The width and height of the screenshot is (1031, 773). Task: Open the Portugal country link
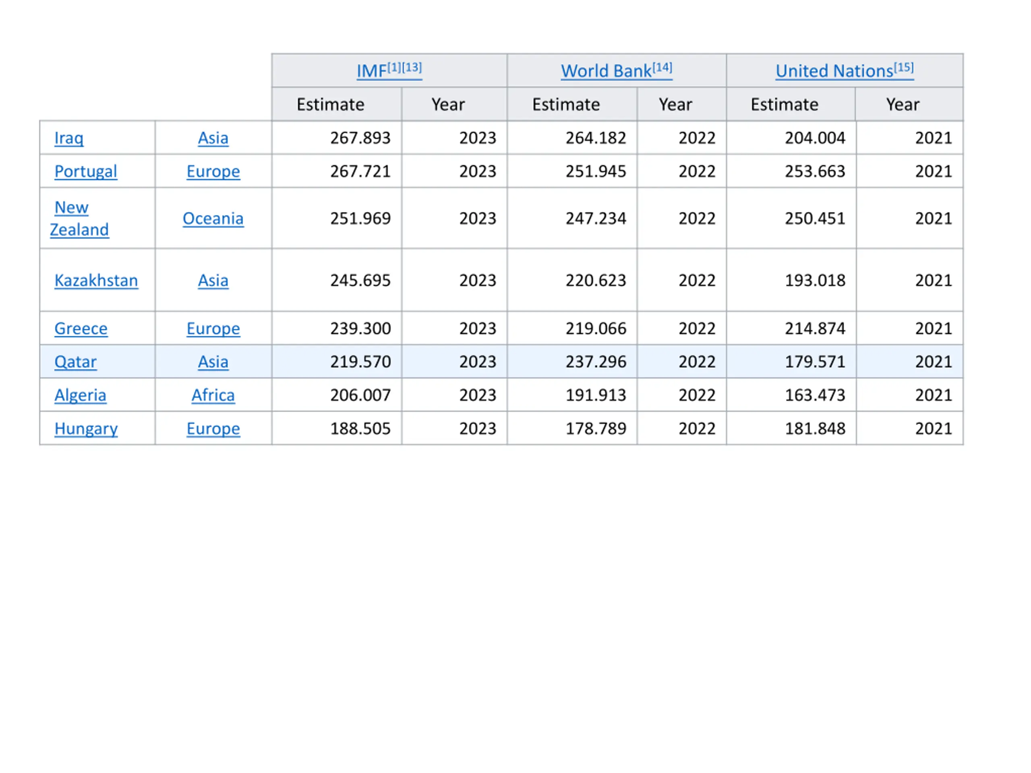pos(86,172)
